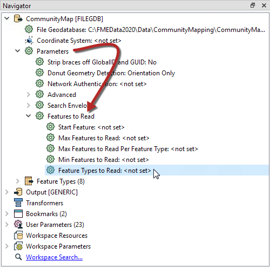Select the 'Parameters' row label
Image resolution: width=270 pixels, height=267 pixels.
tap(52, 51)
